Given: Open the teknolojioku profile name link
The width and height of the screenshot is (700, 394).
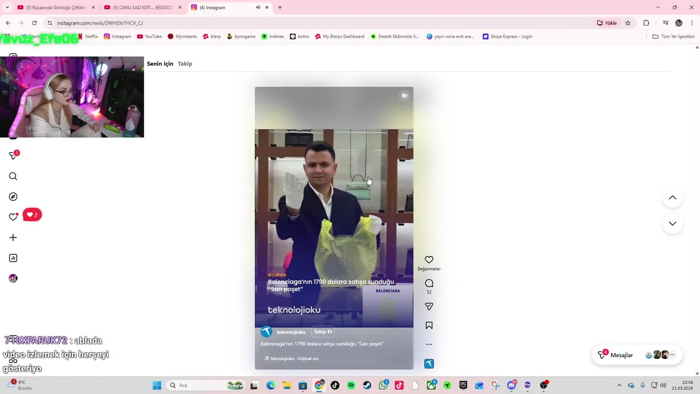Looking at the screenshot, I should coord(291,332).
